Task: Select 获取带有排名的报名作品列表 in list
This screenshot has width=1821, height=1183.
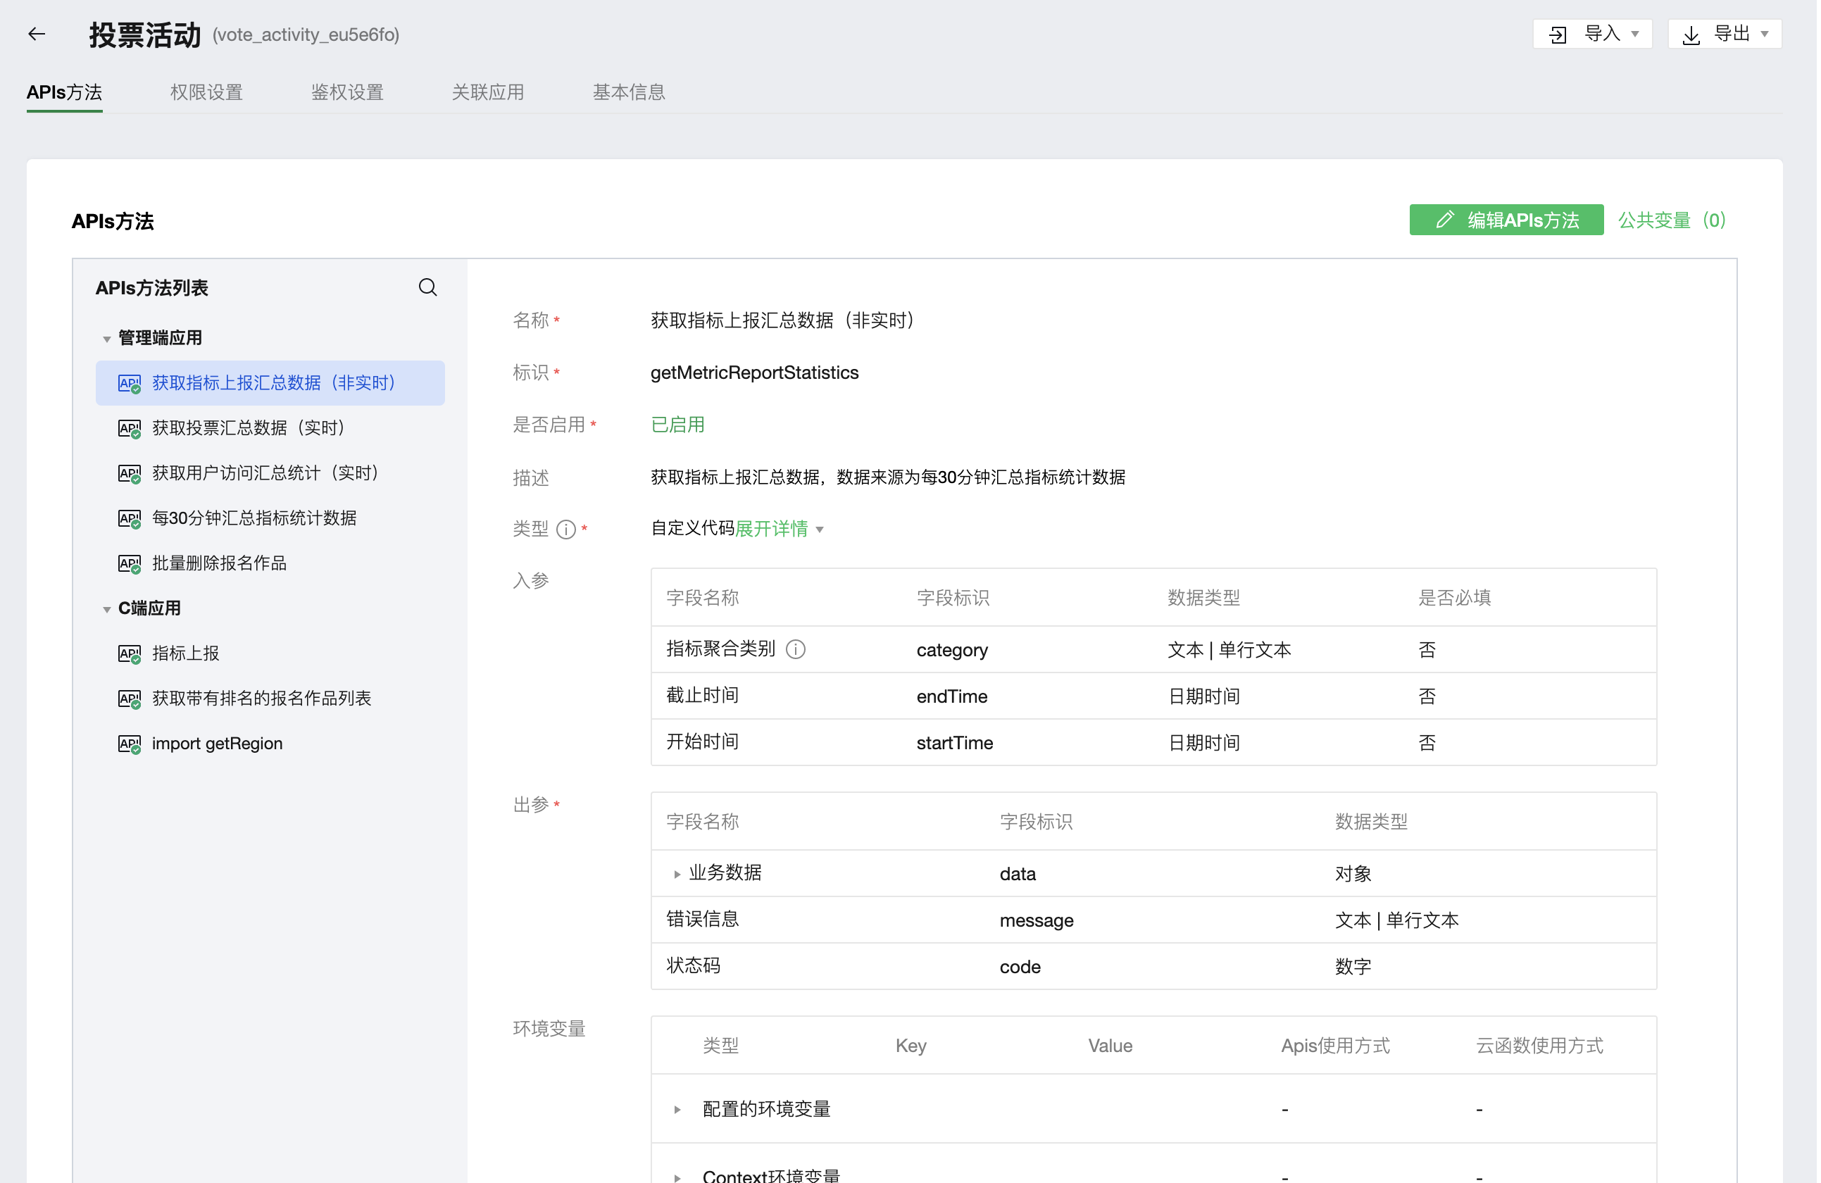Action: pyautogui.click(x=261, y=698)
